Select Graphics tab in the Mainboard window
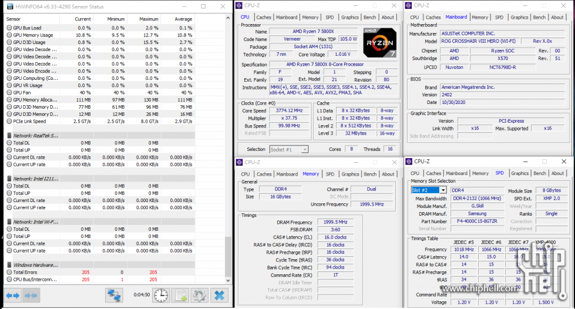The height and width of the screenshot is (309, 575). pos(519,17)
